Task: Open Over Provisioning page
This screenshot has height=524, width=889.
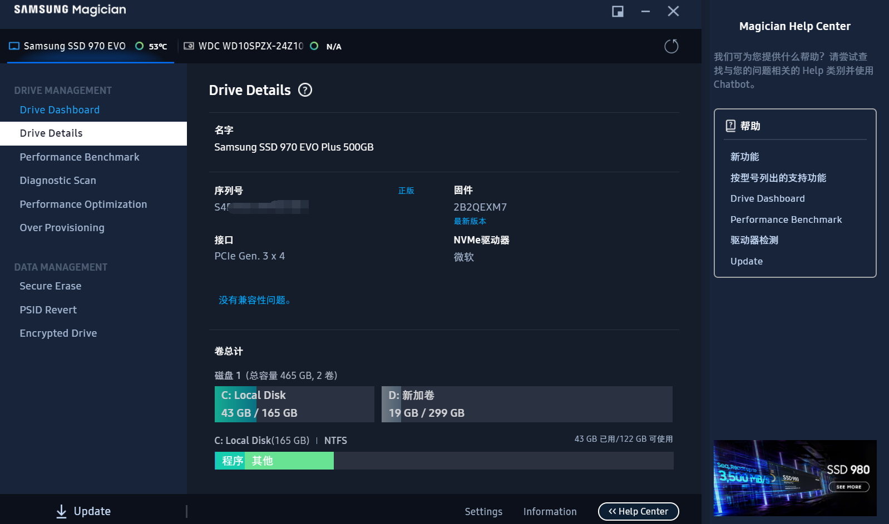Action: pyautogui.click(x=62, y=228)
